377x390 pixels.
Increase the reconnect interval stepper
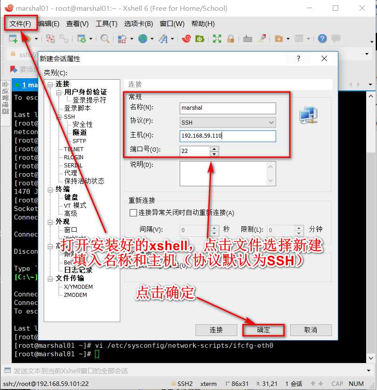point(214,228)
